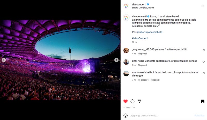Share post via paper plane icon
Image resolution: width=207 pixels, height=120 pixels.
(x=139, y=101)
